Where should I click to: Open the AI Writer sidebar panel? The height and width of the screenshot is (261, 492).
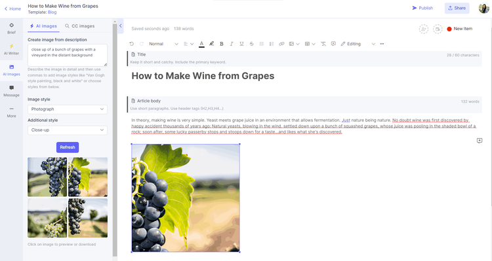coord(11,50)
